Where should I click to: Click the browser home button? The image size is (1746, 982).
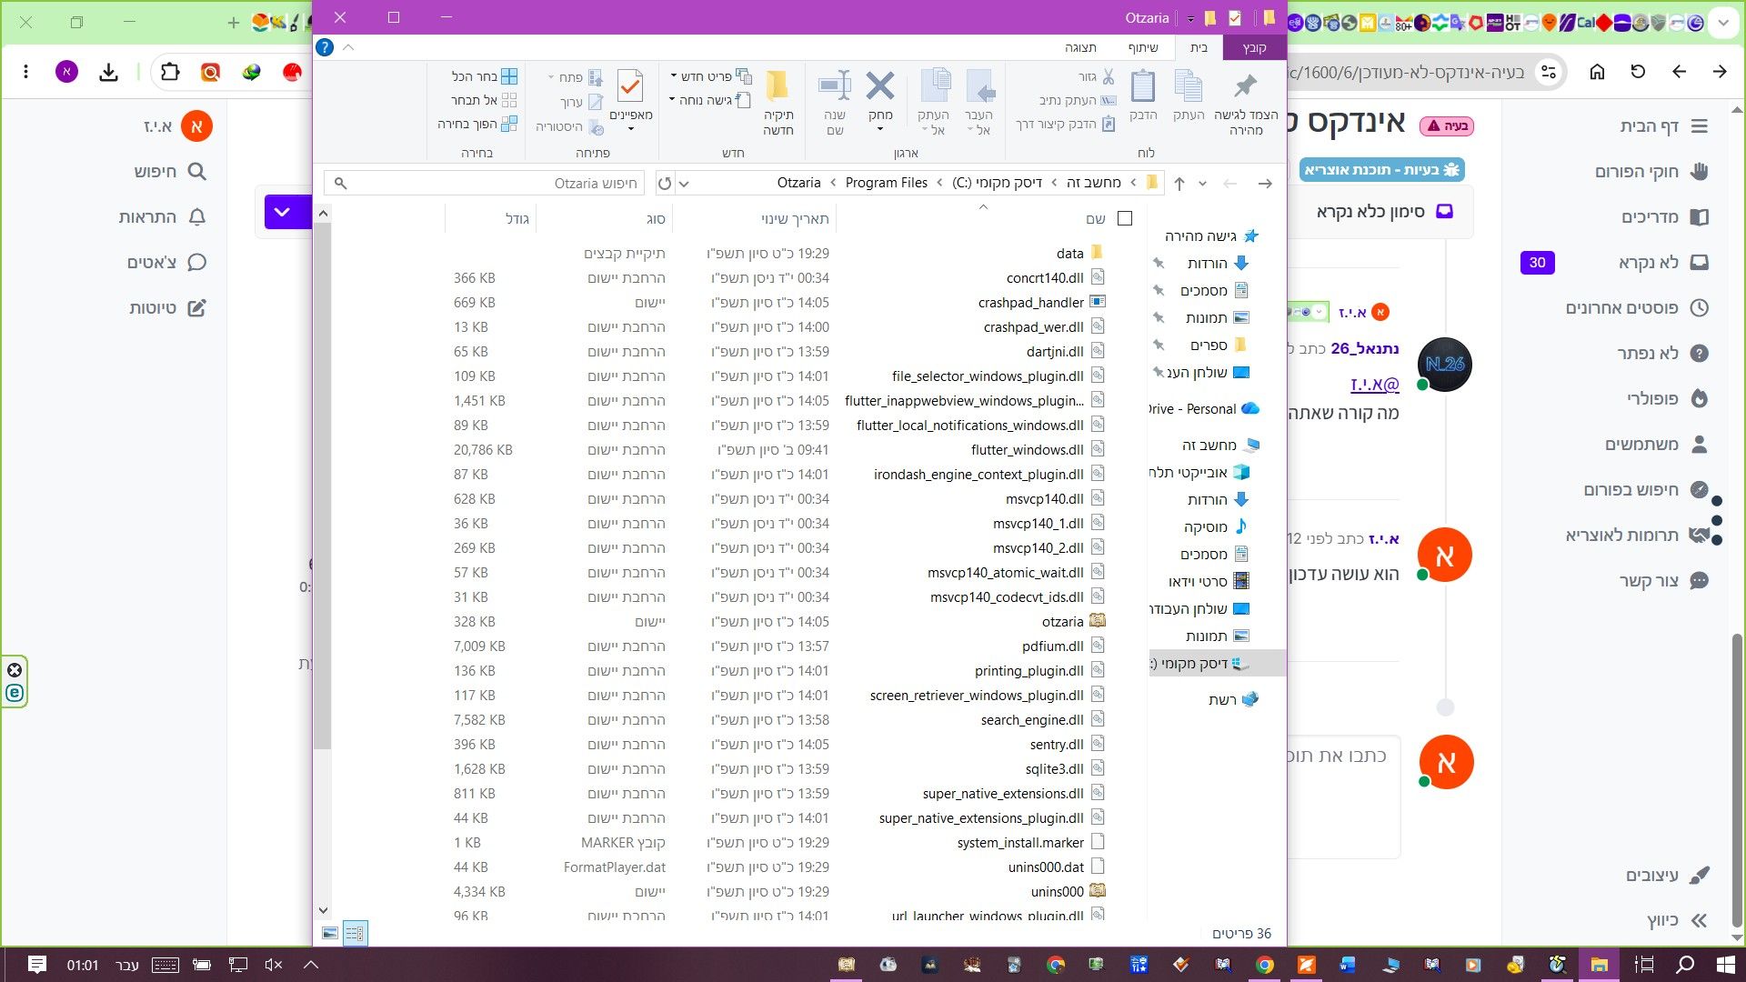point(1597,72)
